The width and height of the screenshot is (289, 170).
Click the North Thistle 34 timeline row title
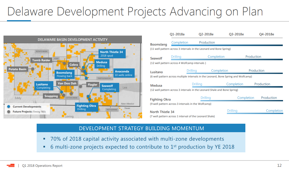point(162,112)
